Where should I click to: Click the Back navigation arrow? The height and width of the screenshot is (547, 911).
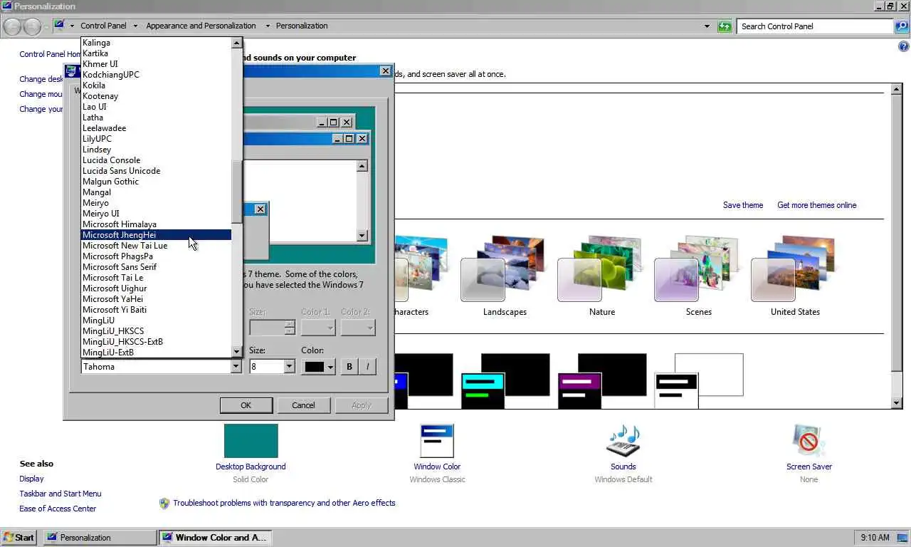(x=12, y=26)
